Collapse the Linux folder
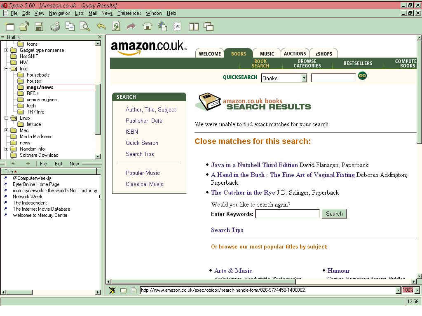This screenshot has width=422, height=316. click(7, 118)
